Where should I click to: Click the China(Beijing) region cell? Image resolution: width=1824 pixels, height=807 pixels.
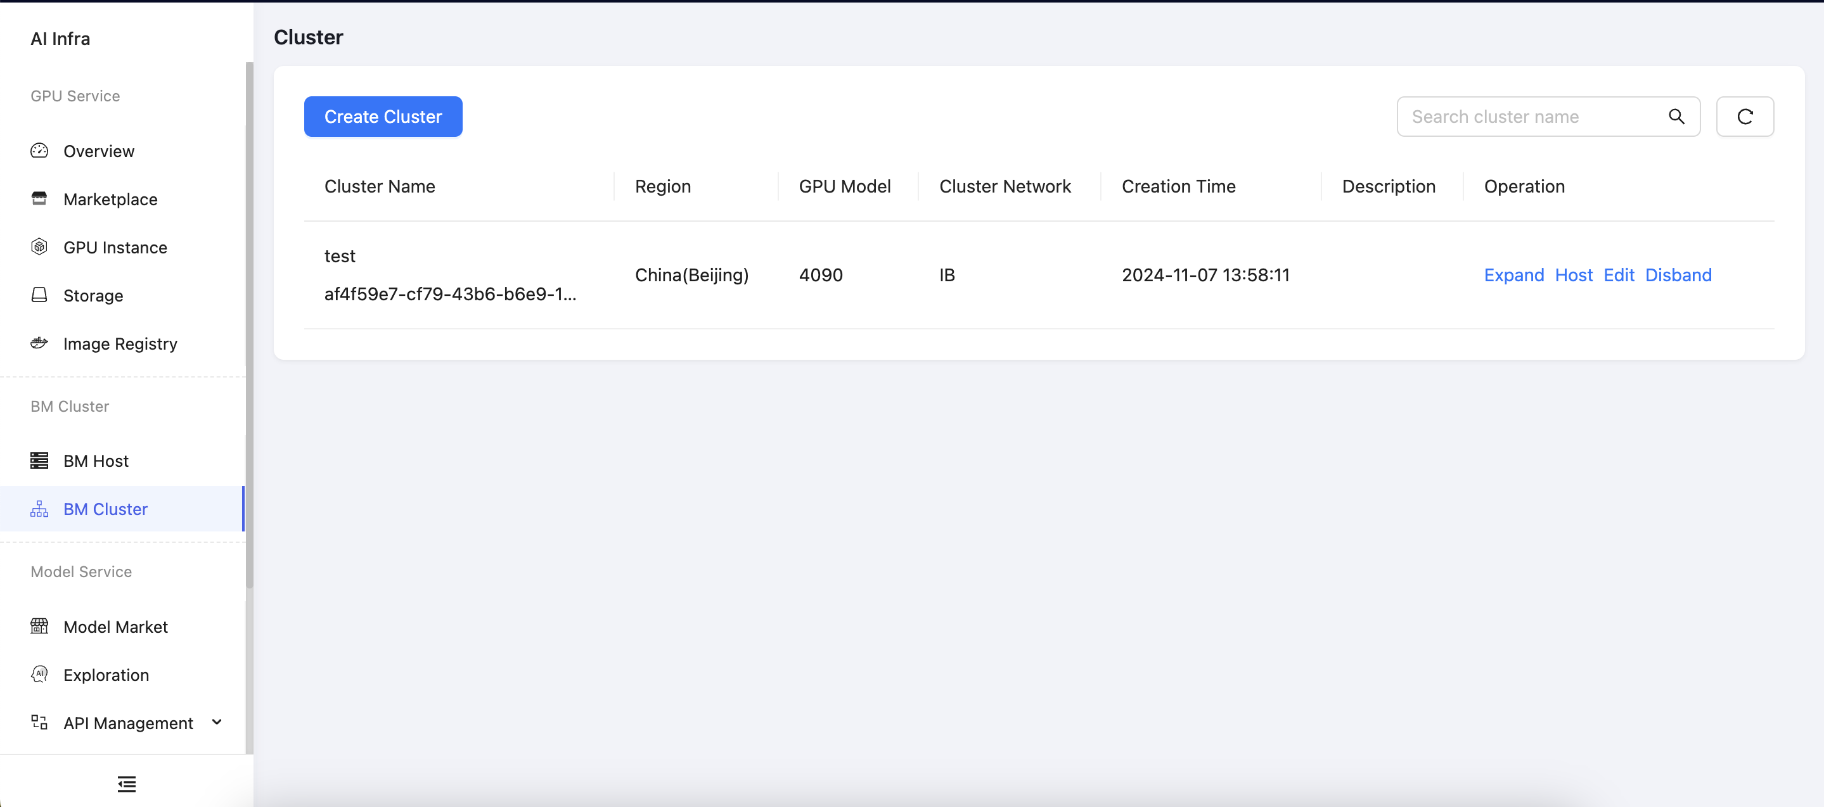click(x=692, y=275)
